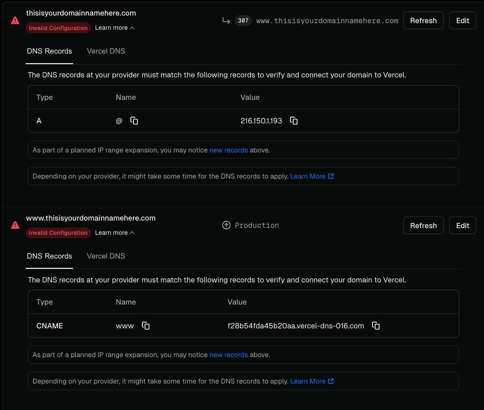Edit the apex domain with the 307 redirect
The image size is (484, 410).
463,20
